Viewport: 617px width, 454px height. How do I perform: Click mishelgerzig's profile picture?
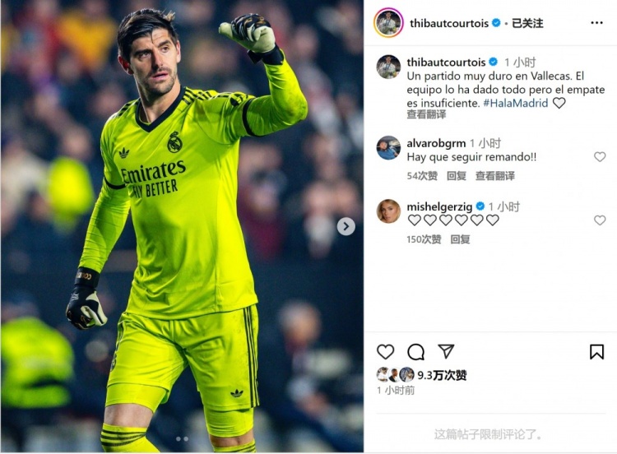(x=388, y=211)
